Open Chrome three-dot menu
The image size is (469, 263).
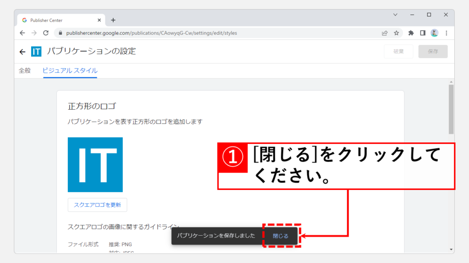pos(446,33)
